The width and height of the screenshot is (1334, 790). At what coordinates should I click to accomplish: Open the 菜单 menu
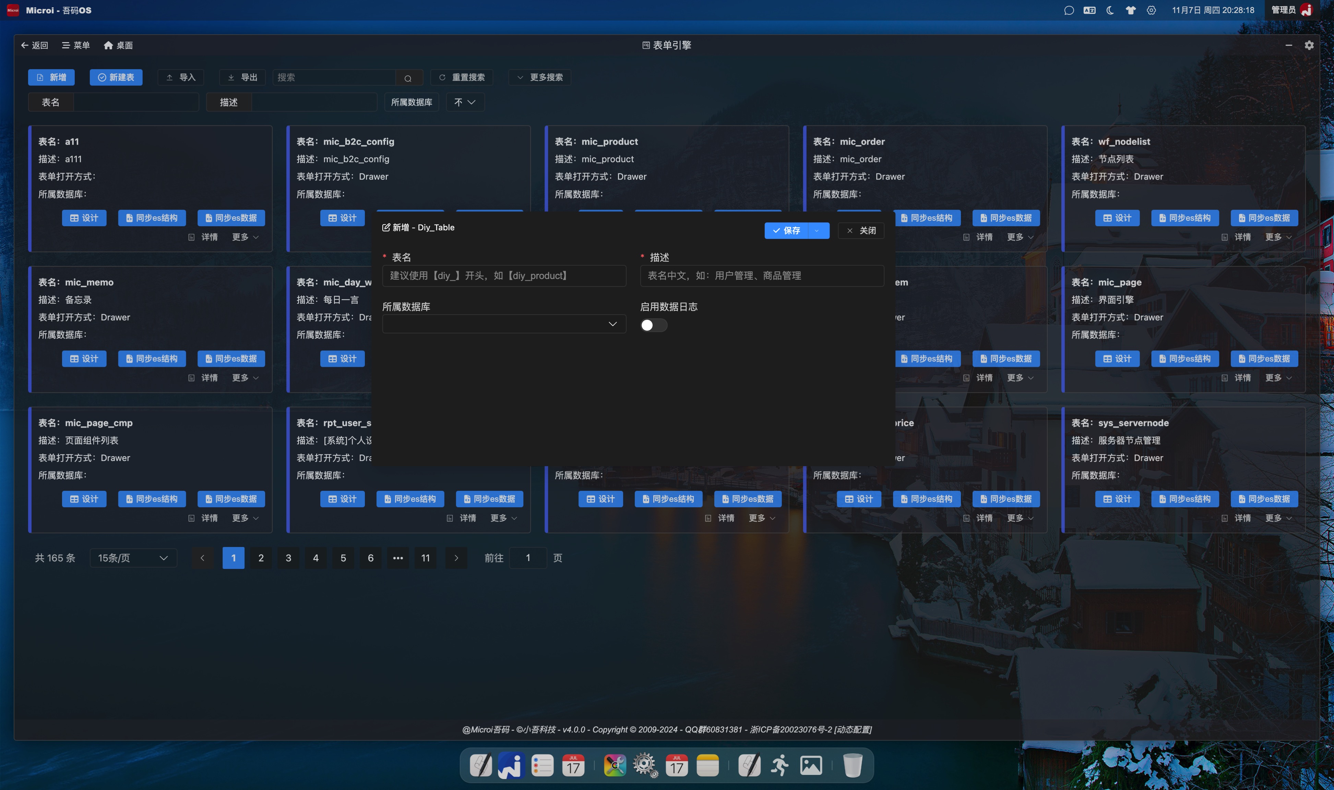[x=76, y=45]
